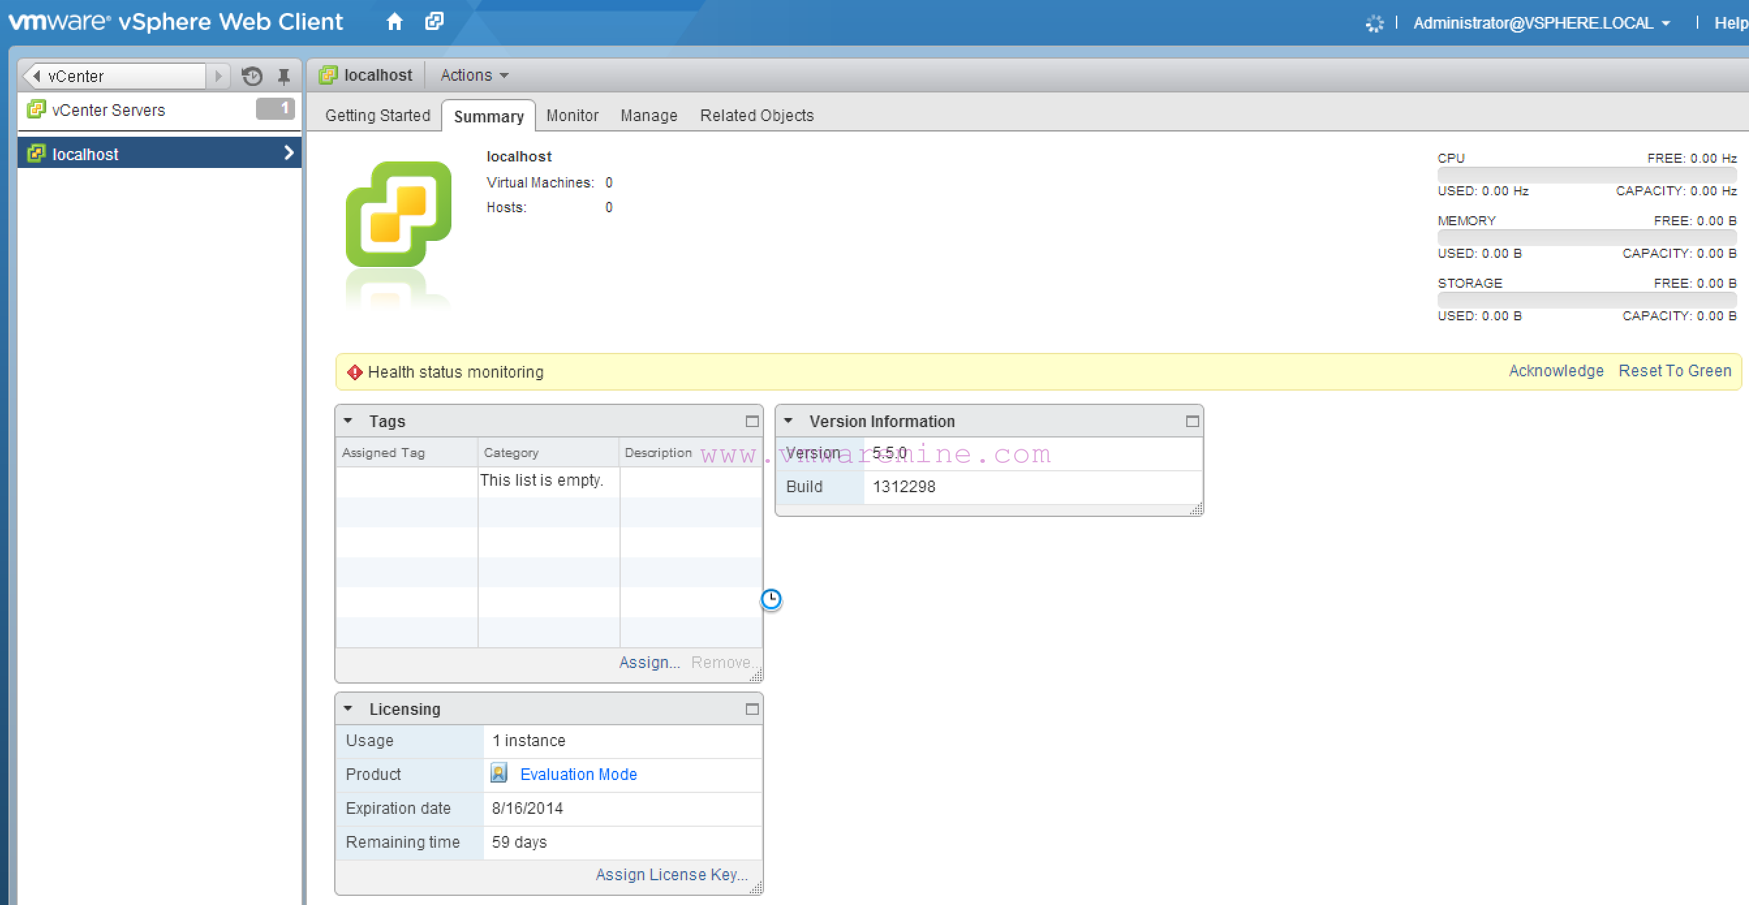
Task: Click the expiration date 8/16/2014
Action: coord(527,808)
